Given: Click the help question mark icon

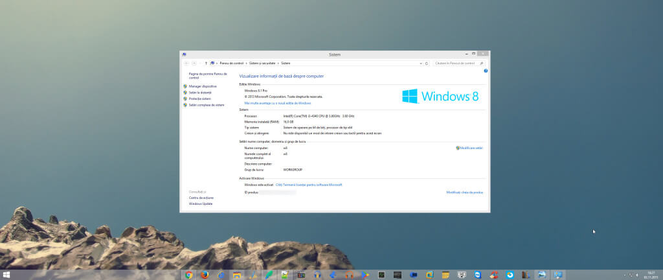Looking at the screenshot, I should pos(486,71).
